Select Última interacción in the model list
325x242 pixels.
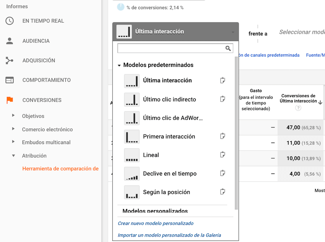click(167, 80)
